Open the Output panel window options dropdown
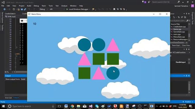Image resolution: width=195 pixels, height=109 pixels. (x=184, y=76)
